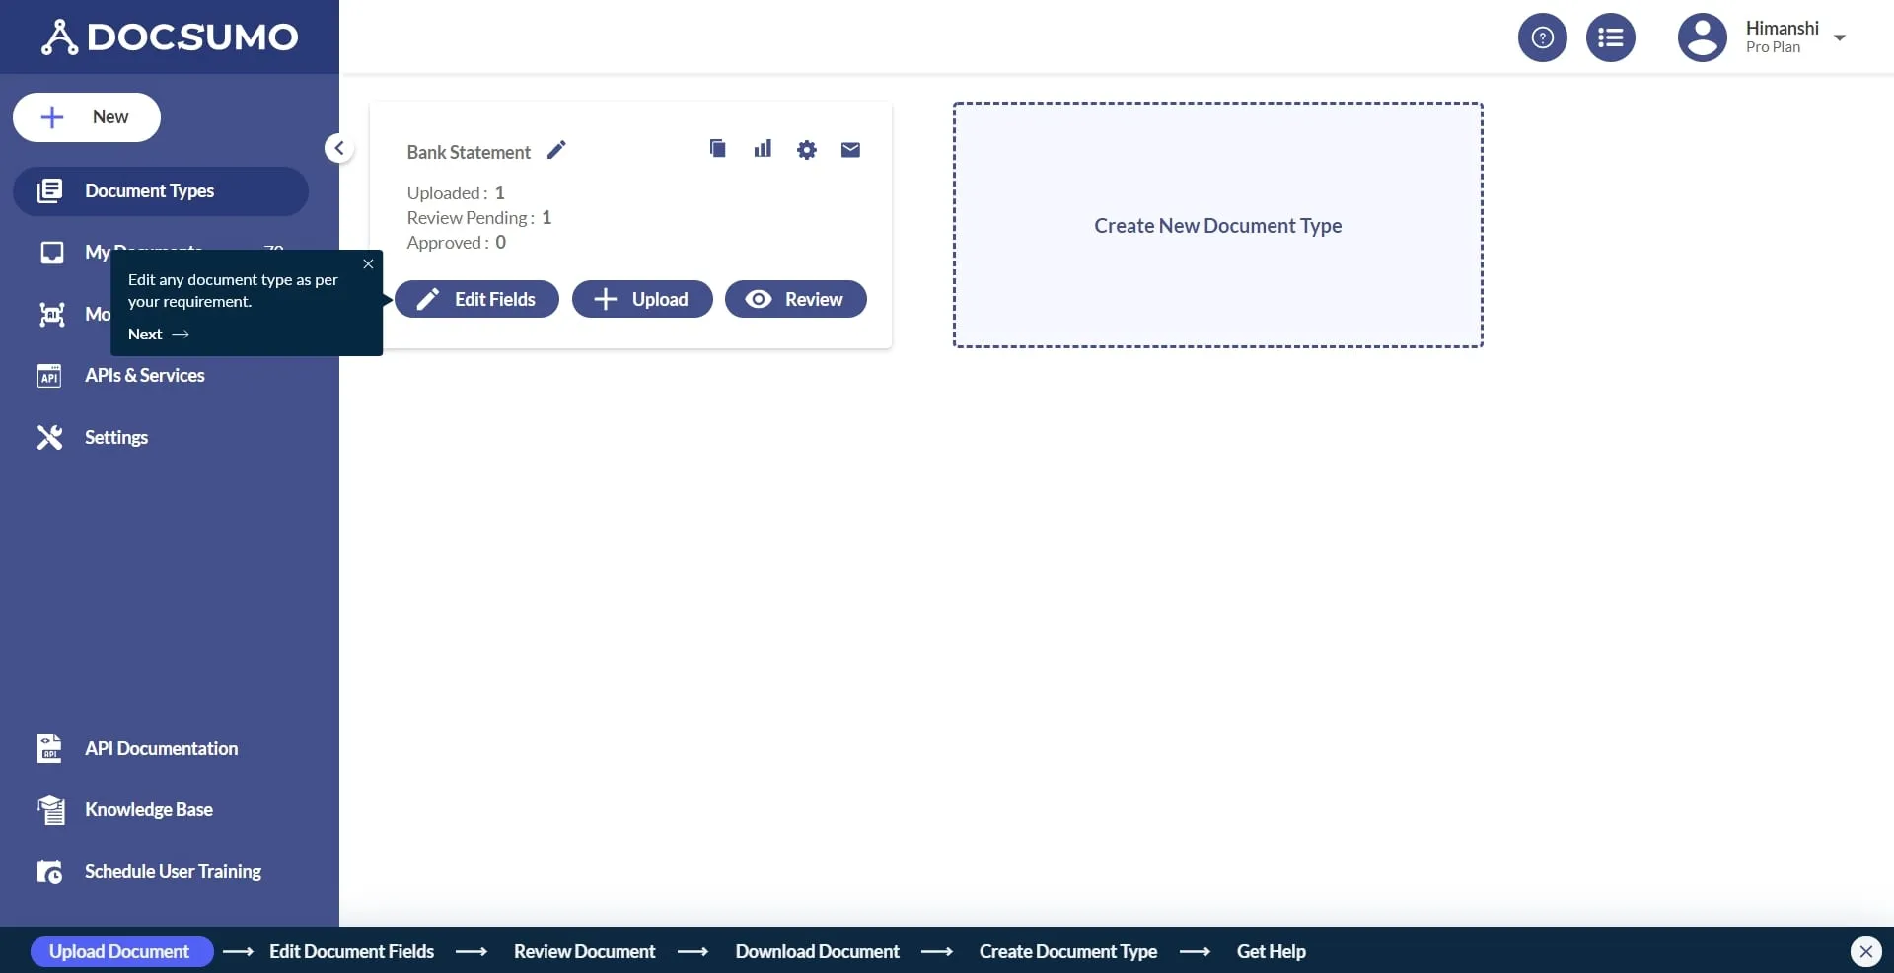This screenshot has width=1894, height=973.
Task: Click the API Documentation sidebar icon
Action: click(49, 748)
